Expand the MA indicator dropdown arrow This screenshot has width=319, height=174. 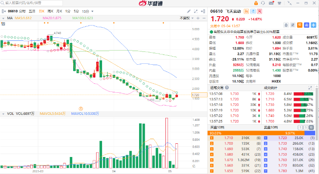click(3, 18)
